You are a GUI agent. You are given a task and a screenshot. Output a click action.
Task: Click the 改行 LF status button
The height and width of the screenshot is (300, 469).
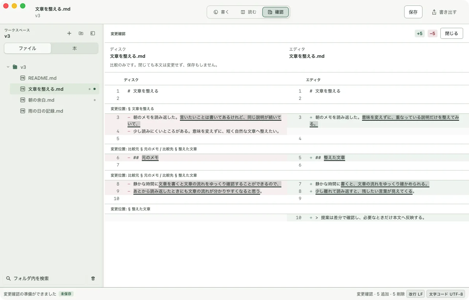416,294
